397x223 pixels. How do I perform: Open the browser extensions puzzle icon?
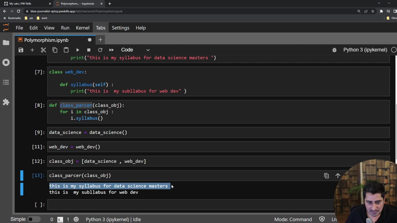coord(381,11)
